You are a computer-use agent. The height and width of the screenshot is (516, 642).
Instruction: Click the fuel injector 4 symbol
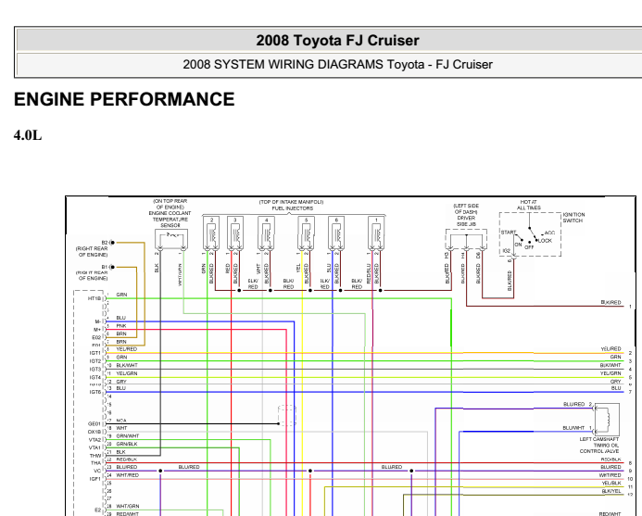coord(266,233)
